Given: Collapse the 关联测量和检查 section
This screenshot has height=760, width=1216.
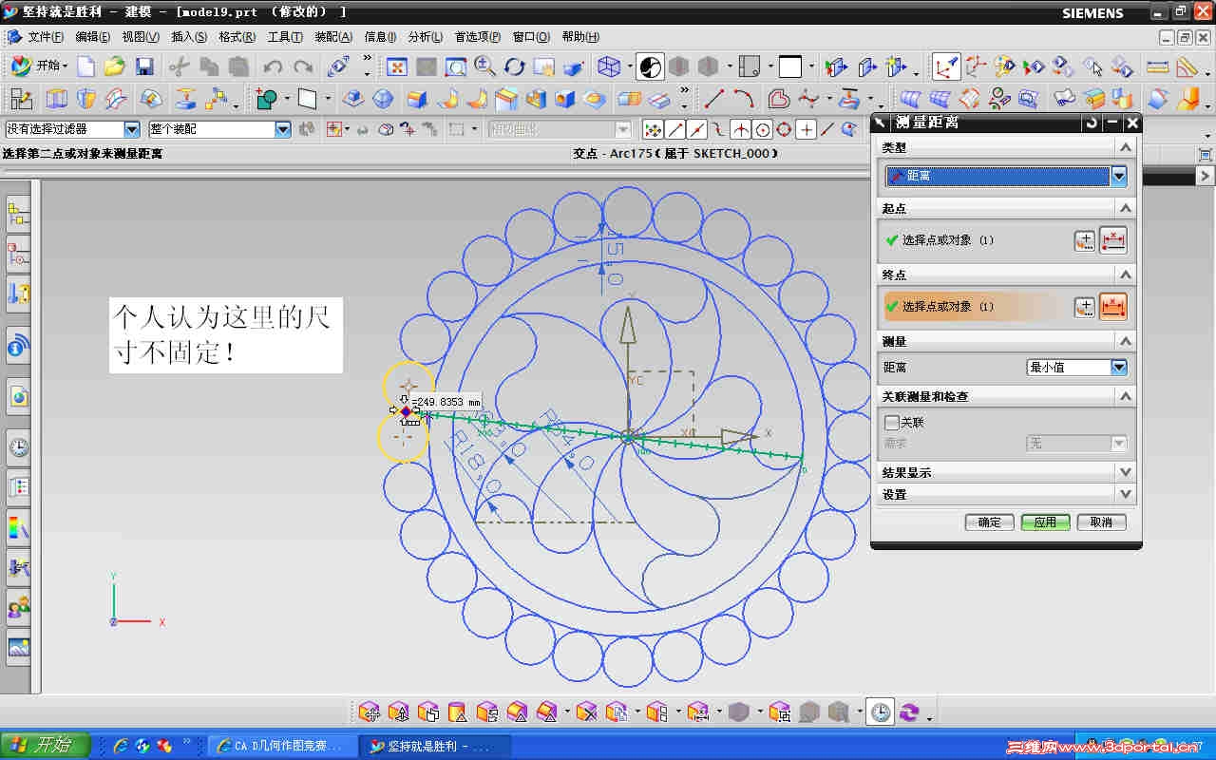Looking at the screenshot, I should point(1126,396).
